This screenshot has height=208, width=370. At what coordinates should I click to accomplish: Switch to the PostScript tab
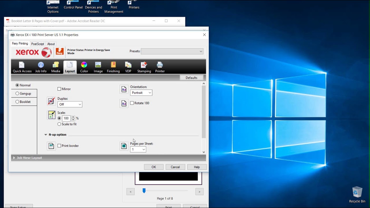(x=38, y=44)
